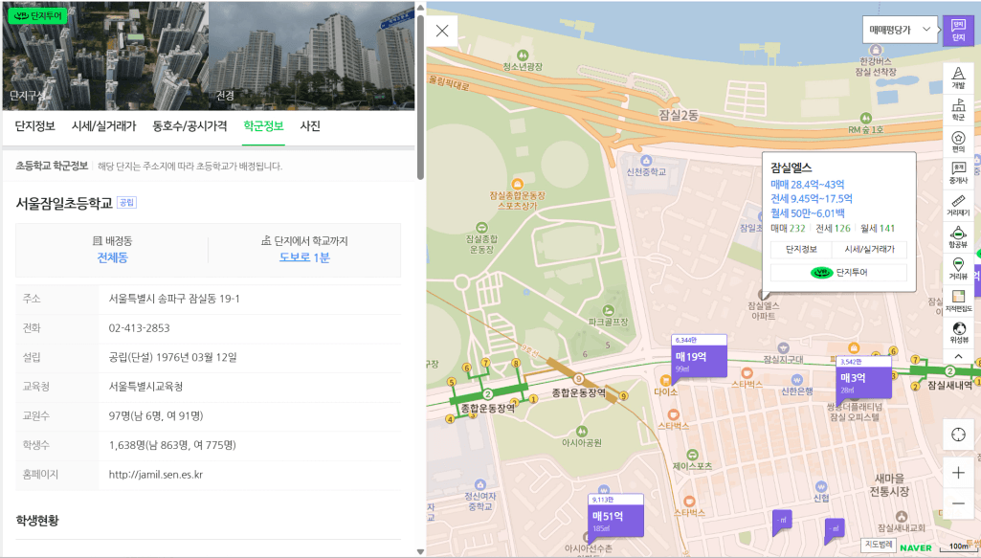The image size is (981, 558).
Task: Click the 한강버스 잠실 선착장 icon
Action: tap(876, 50)
